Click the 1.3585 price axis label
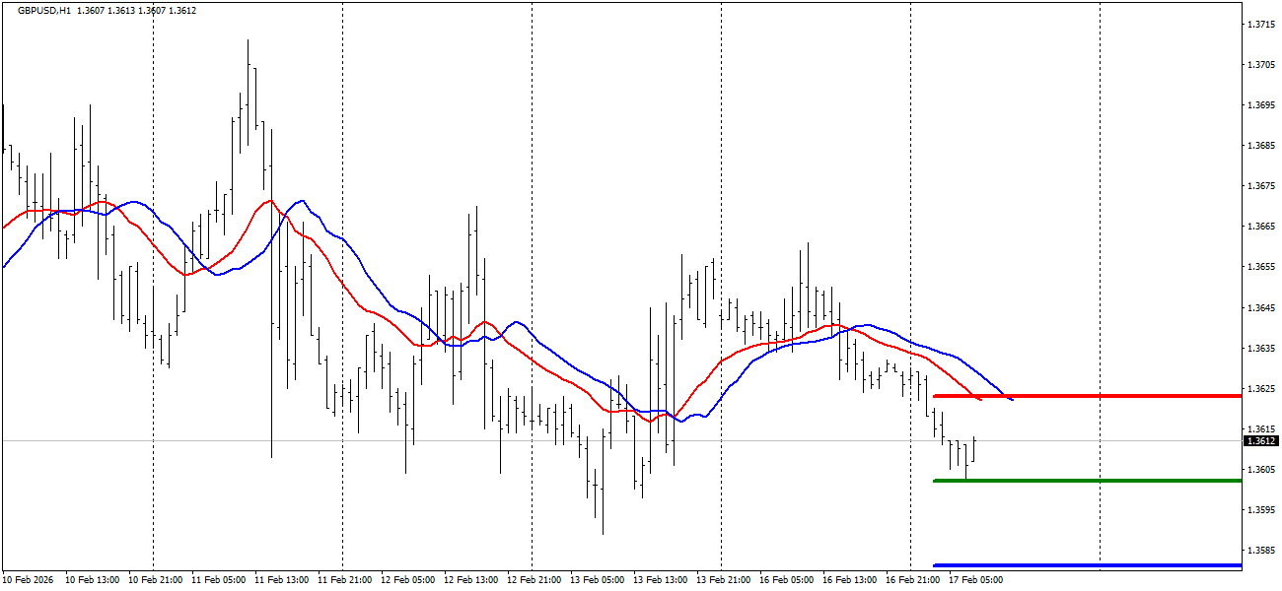 click(1262, 551)
